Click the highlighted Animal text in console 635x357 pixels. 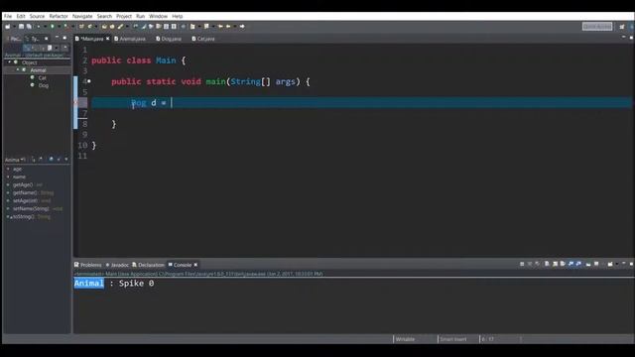click(88, 283)
